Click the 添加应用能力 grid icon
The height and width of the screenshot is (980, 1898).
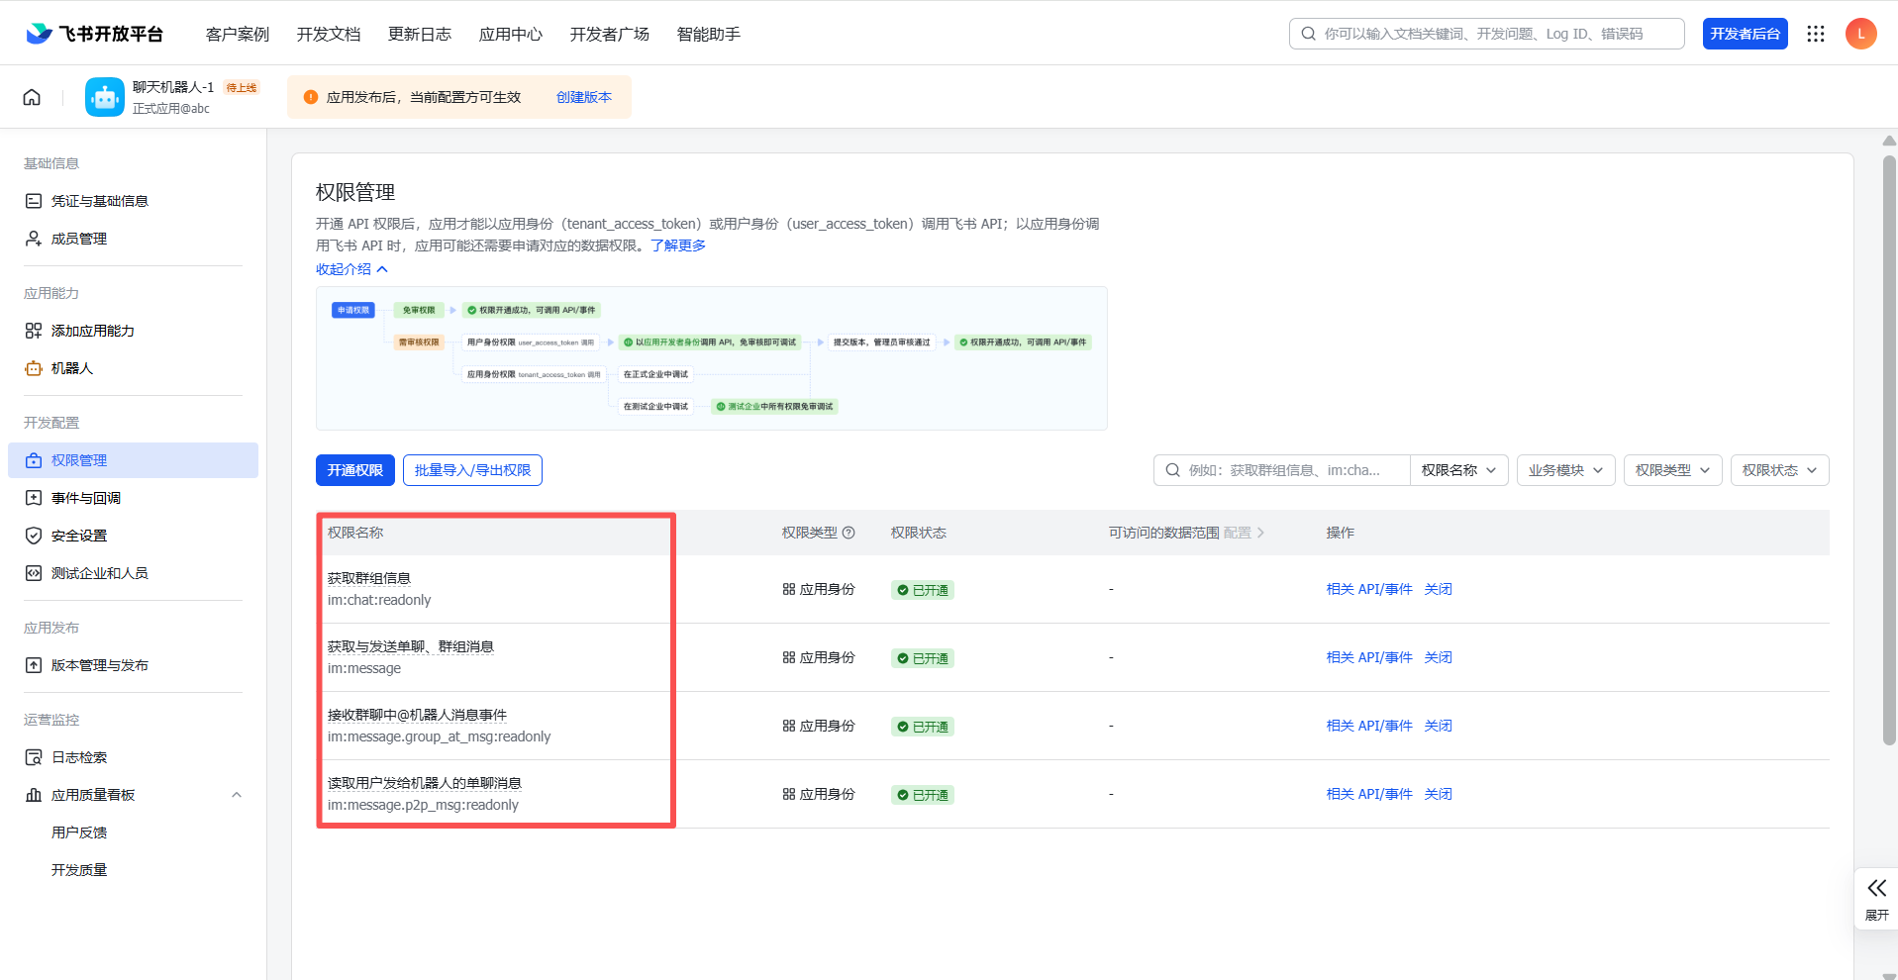click(34, 331)
